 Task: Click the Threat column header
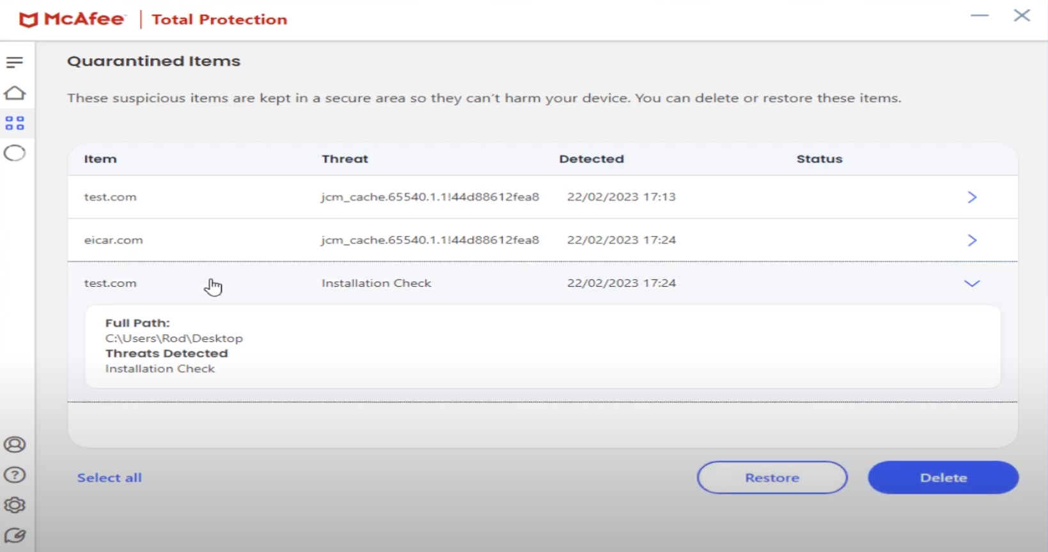tap(345, 159)
